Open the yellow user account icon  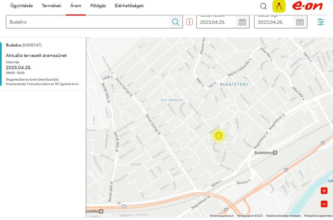[x=279, y=6]
